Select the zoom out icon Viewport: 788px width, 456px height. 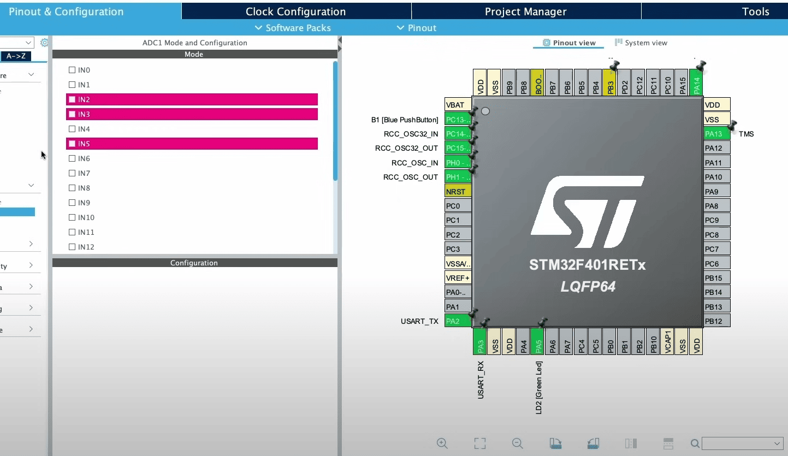click(x=517, y=443)
